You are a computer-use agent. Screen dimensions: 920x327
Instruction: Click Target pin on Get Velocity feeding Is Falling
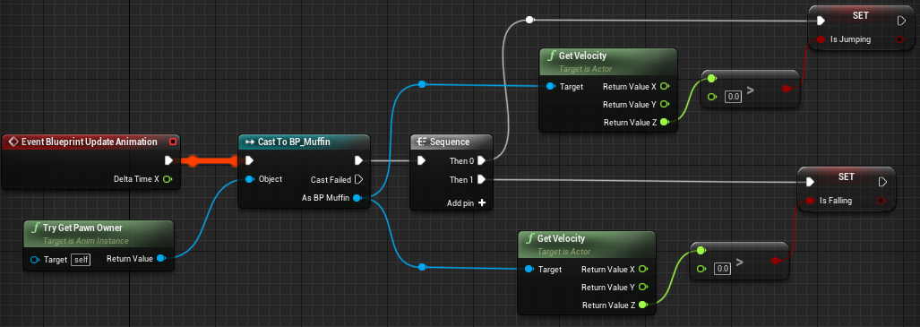(x=529, y=269)
